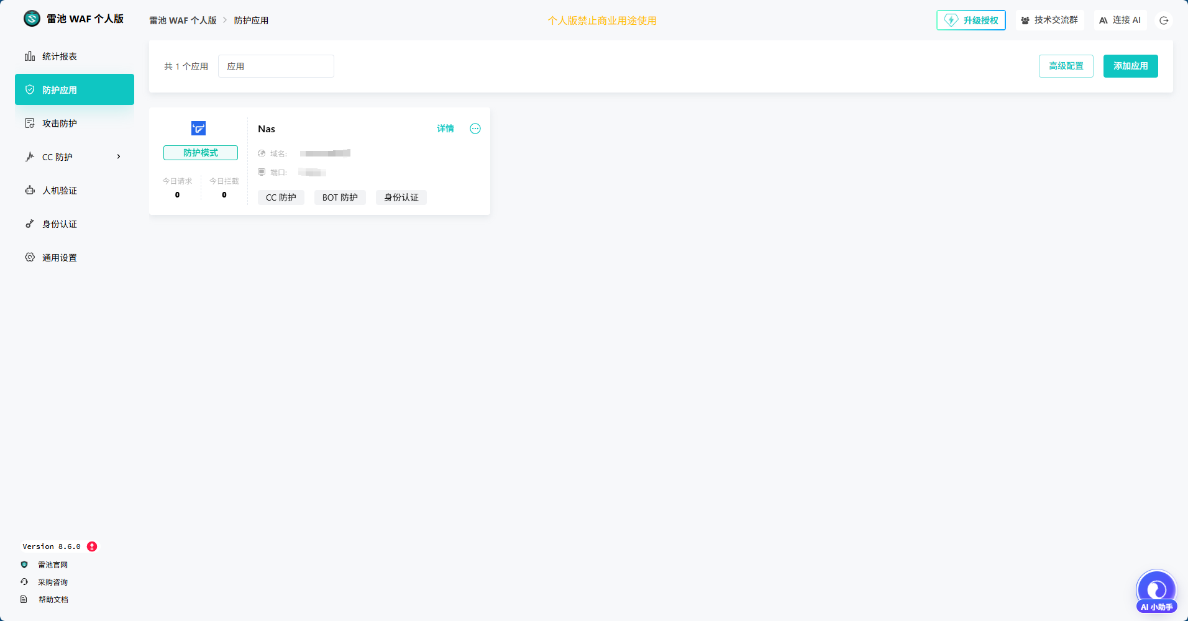Viewport: 1188px width, 621px height.
Task: Click the AI logo icon beside 连接 AI
Action: point(1103,20)
